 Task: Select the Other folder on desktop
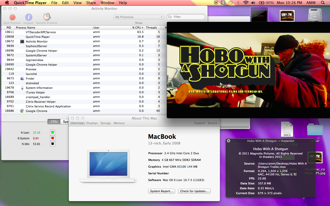[315, 130]
